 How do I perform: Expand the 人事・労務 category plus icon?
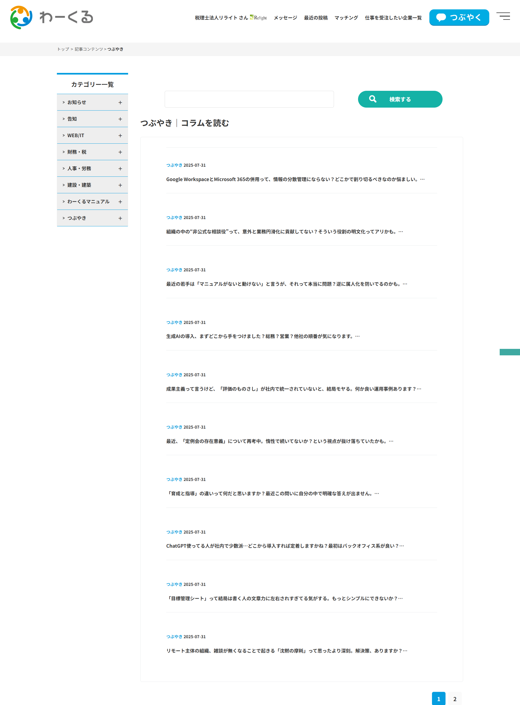(120, 169)
